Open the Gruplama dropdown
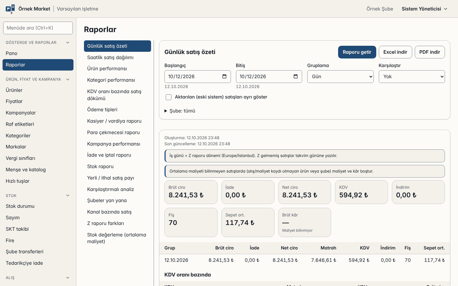This screenshot has width=458, height=286. [x=340, y=77]
